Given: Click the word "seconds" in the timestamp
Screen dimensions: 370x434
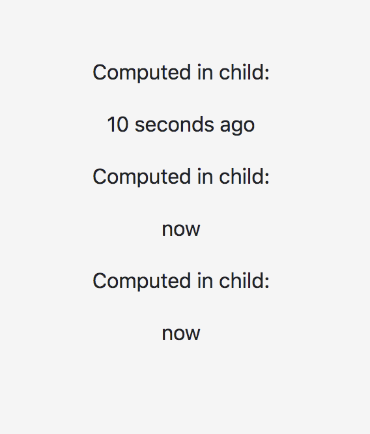Looking at the screenshot, I should [x=175, y=124].
